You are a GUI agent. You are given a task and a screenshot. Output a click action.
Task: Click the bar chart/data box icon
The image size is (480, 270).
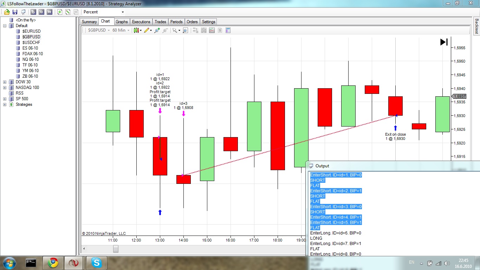[x=203, y=30]
